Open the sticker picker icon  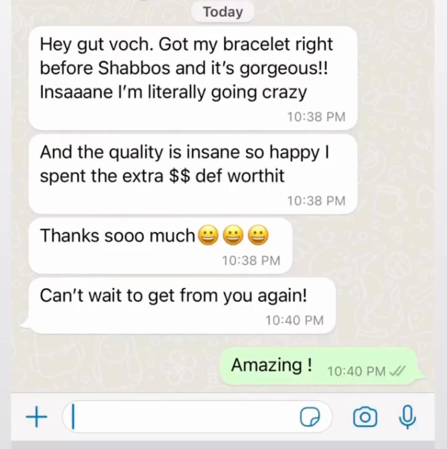(x=310, y=417)
